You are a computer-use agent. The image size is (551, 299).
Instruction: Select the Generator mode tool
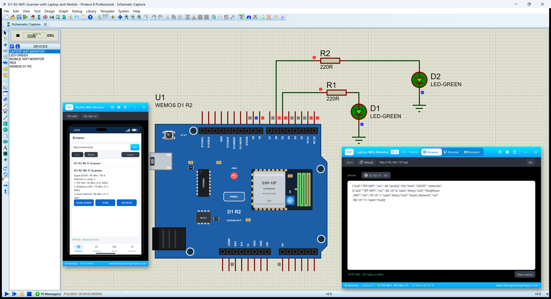coord(5,99)
